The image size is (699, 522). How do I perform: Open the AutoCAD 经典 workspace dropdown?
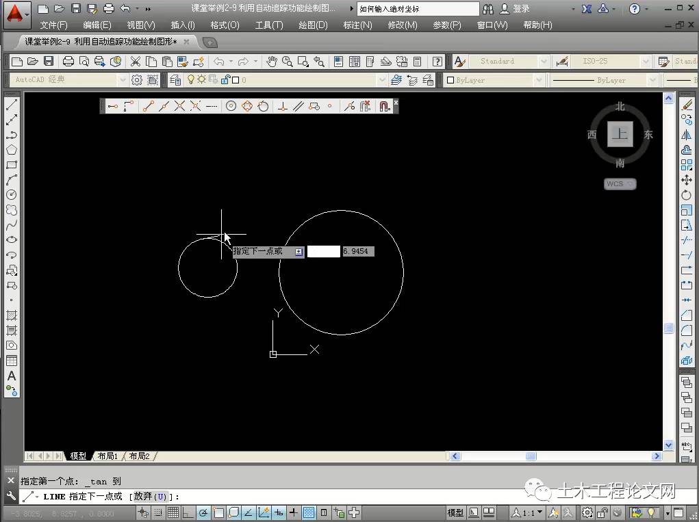(x=123, y=80)
